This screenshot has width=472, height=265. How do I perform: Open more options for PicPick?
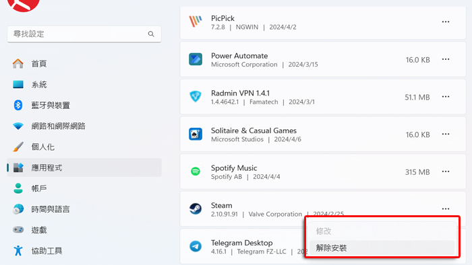click(446, 22)
